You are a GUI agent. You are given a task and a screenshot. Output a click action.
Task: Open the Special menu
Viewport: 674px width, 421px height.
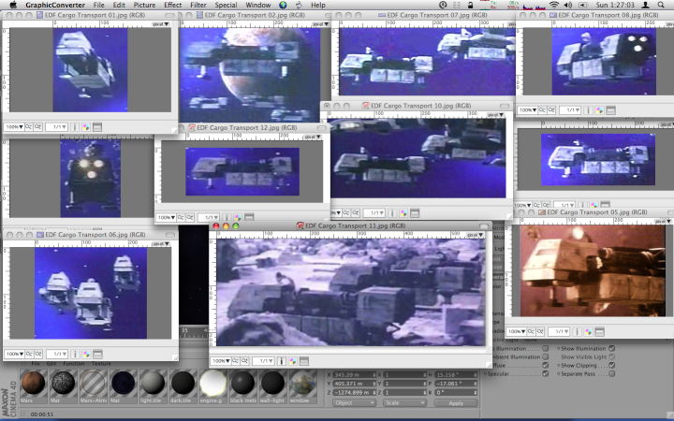coord(226,5)
